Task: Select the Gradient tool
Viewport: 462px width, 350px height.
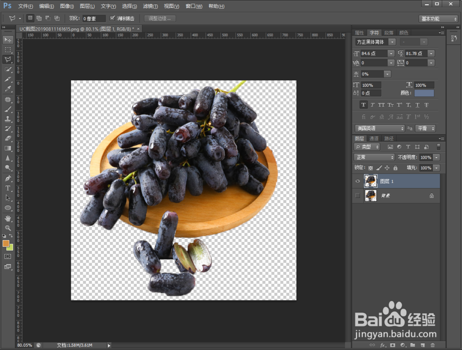Action: pyautogui.click(x=8, y=148)
